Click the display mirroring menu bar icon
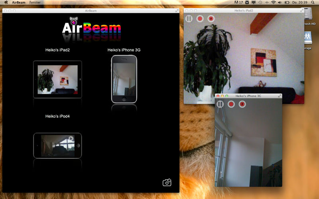This screenshot has height=199, width=319. (x=254, y=2)
